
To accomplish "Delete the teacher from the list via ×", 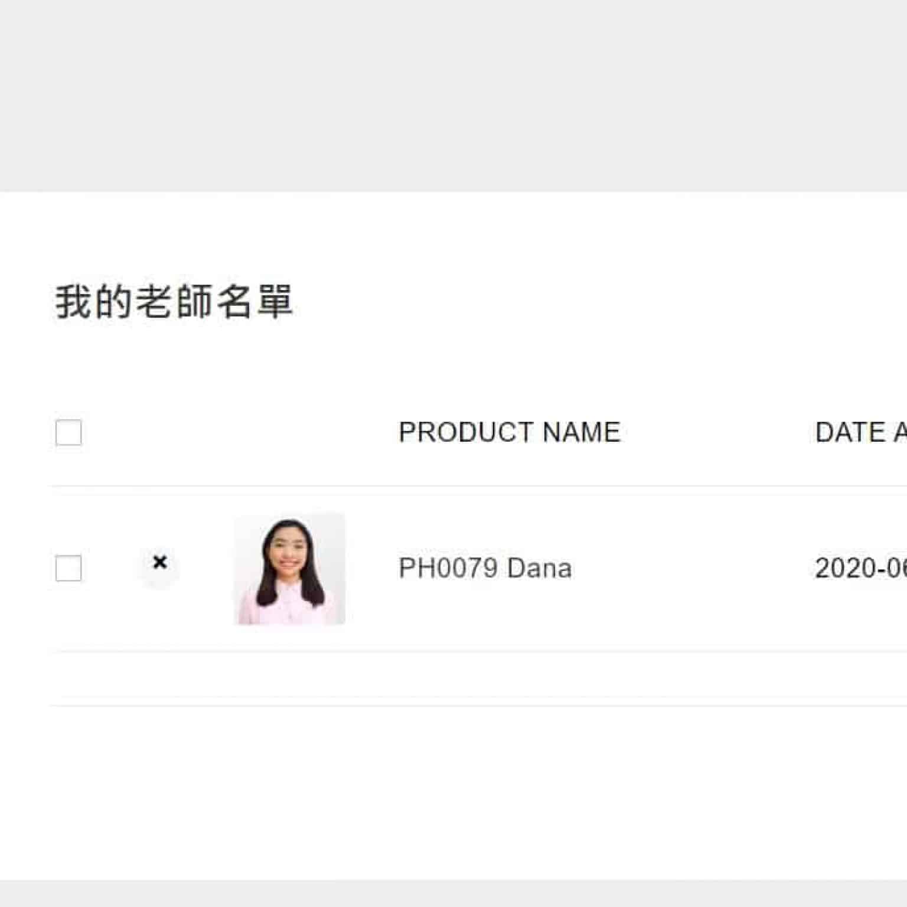I will click(x=159, y=563).
